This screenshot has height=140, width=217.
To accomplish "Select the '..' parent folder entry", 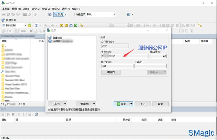I will [4, 46].
